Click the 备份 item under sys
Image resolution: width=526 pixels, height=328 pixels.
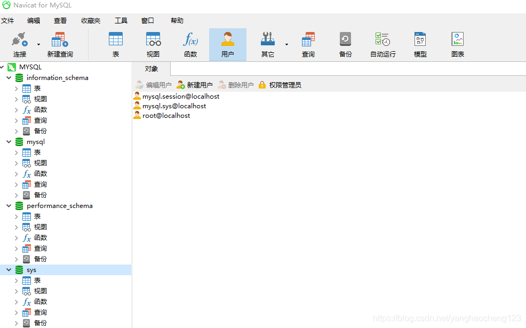click(x=41, y=323)
